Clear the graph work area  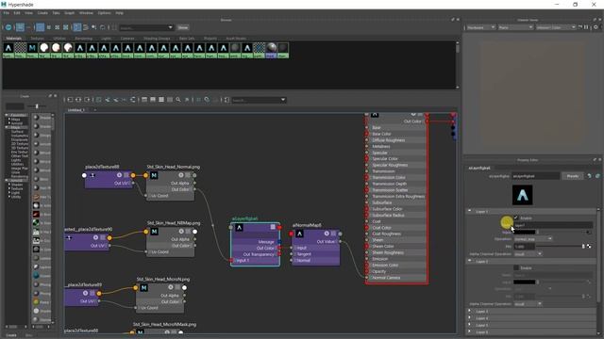tap(98, 100)
